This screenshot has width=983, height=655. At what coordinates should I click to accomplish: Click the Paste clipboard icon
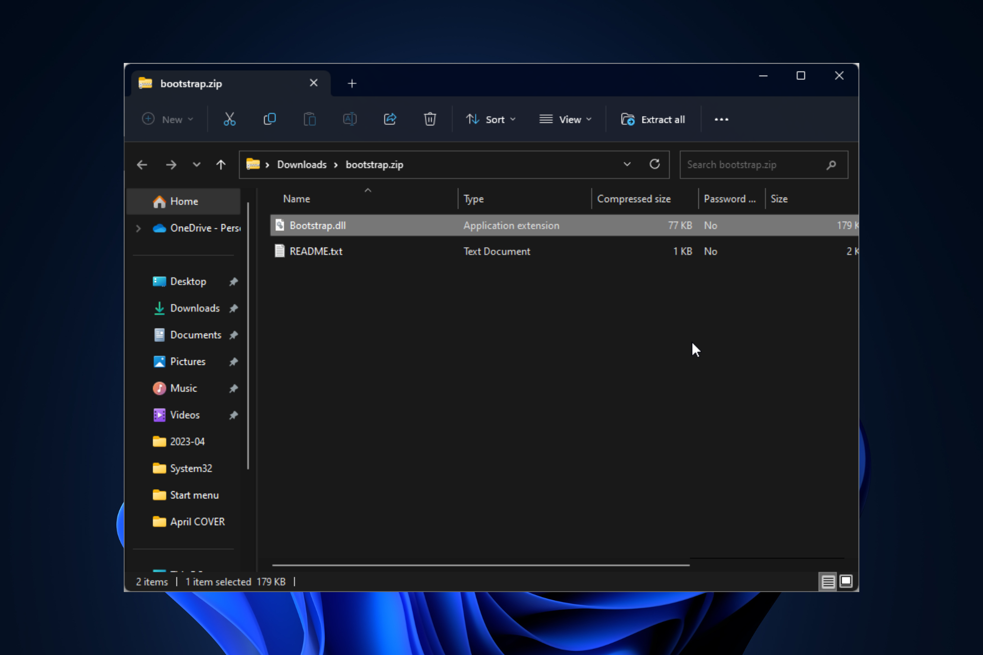(310, 119)
